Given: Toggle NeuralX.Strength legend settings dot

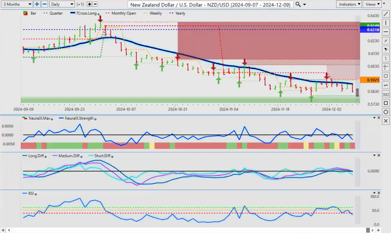Looking at the screenshot, I should click(x=95, y=119).
